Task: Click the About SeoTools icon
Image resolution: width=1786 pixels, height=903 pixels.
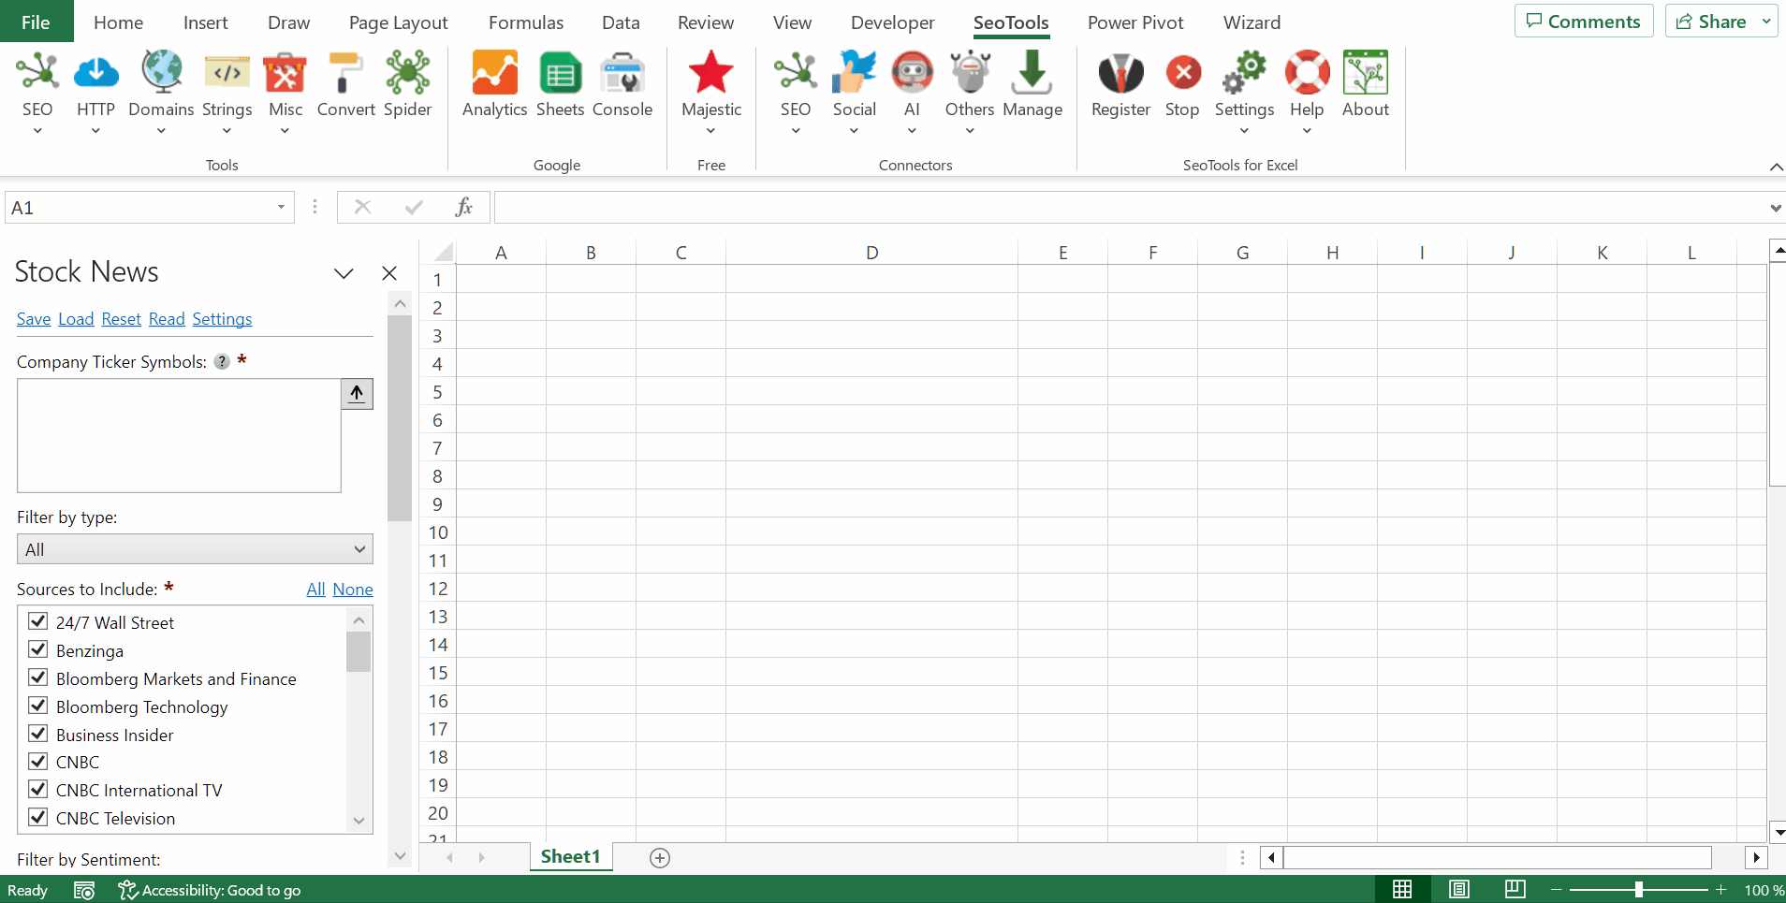Action: pos(1366,73)
